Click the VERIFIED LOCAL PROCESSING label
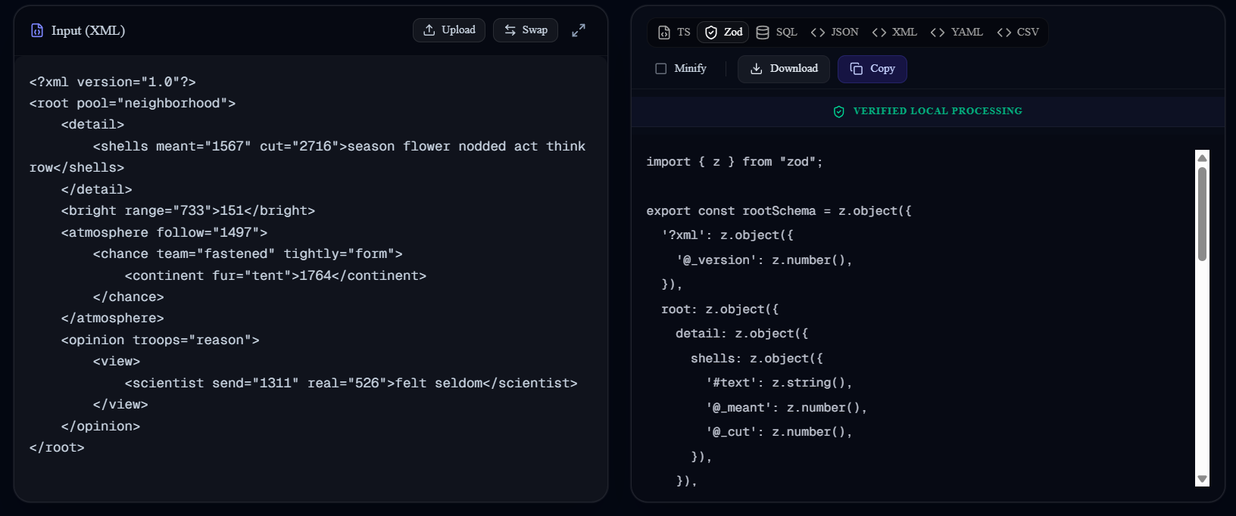This screenshot has width=1236, height=516. pyautogui.click(x=938, y=111)
